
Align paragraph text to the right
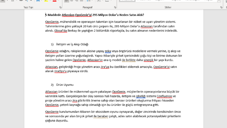coord(77,1)
